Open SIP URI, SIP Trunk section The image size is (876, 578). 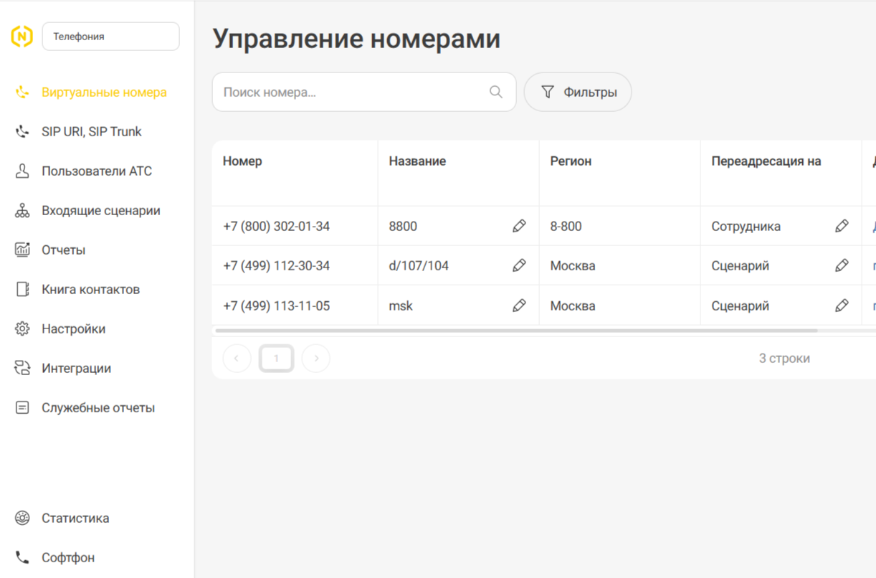91,132
